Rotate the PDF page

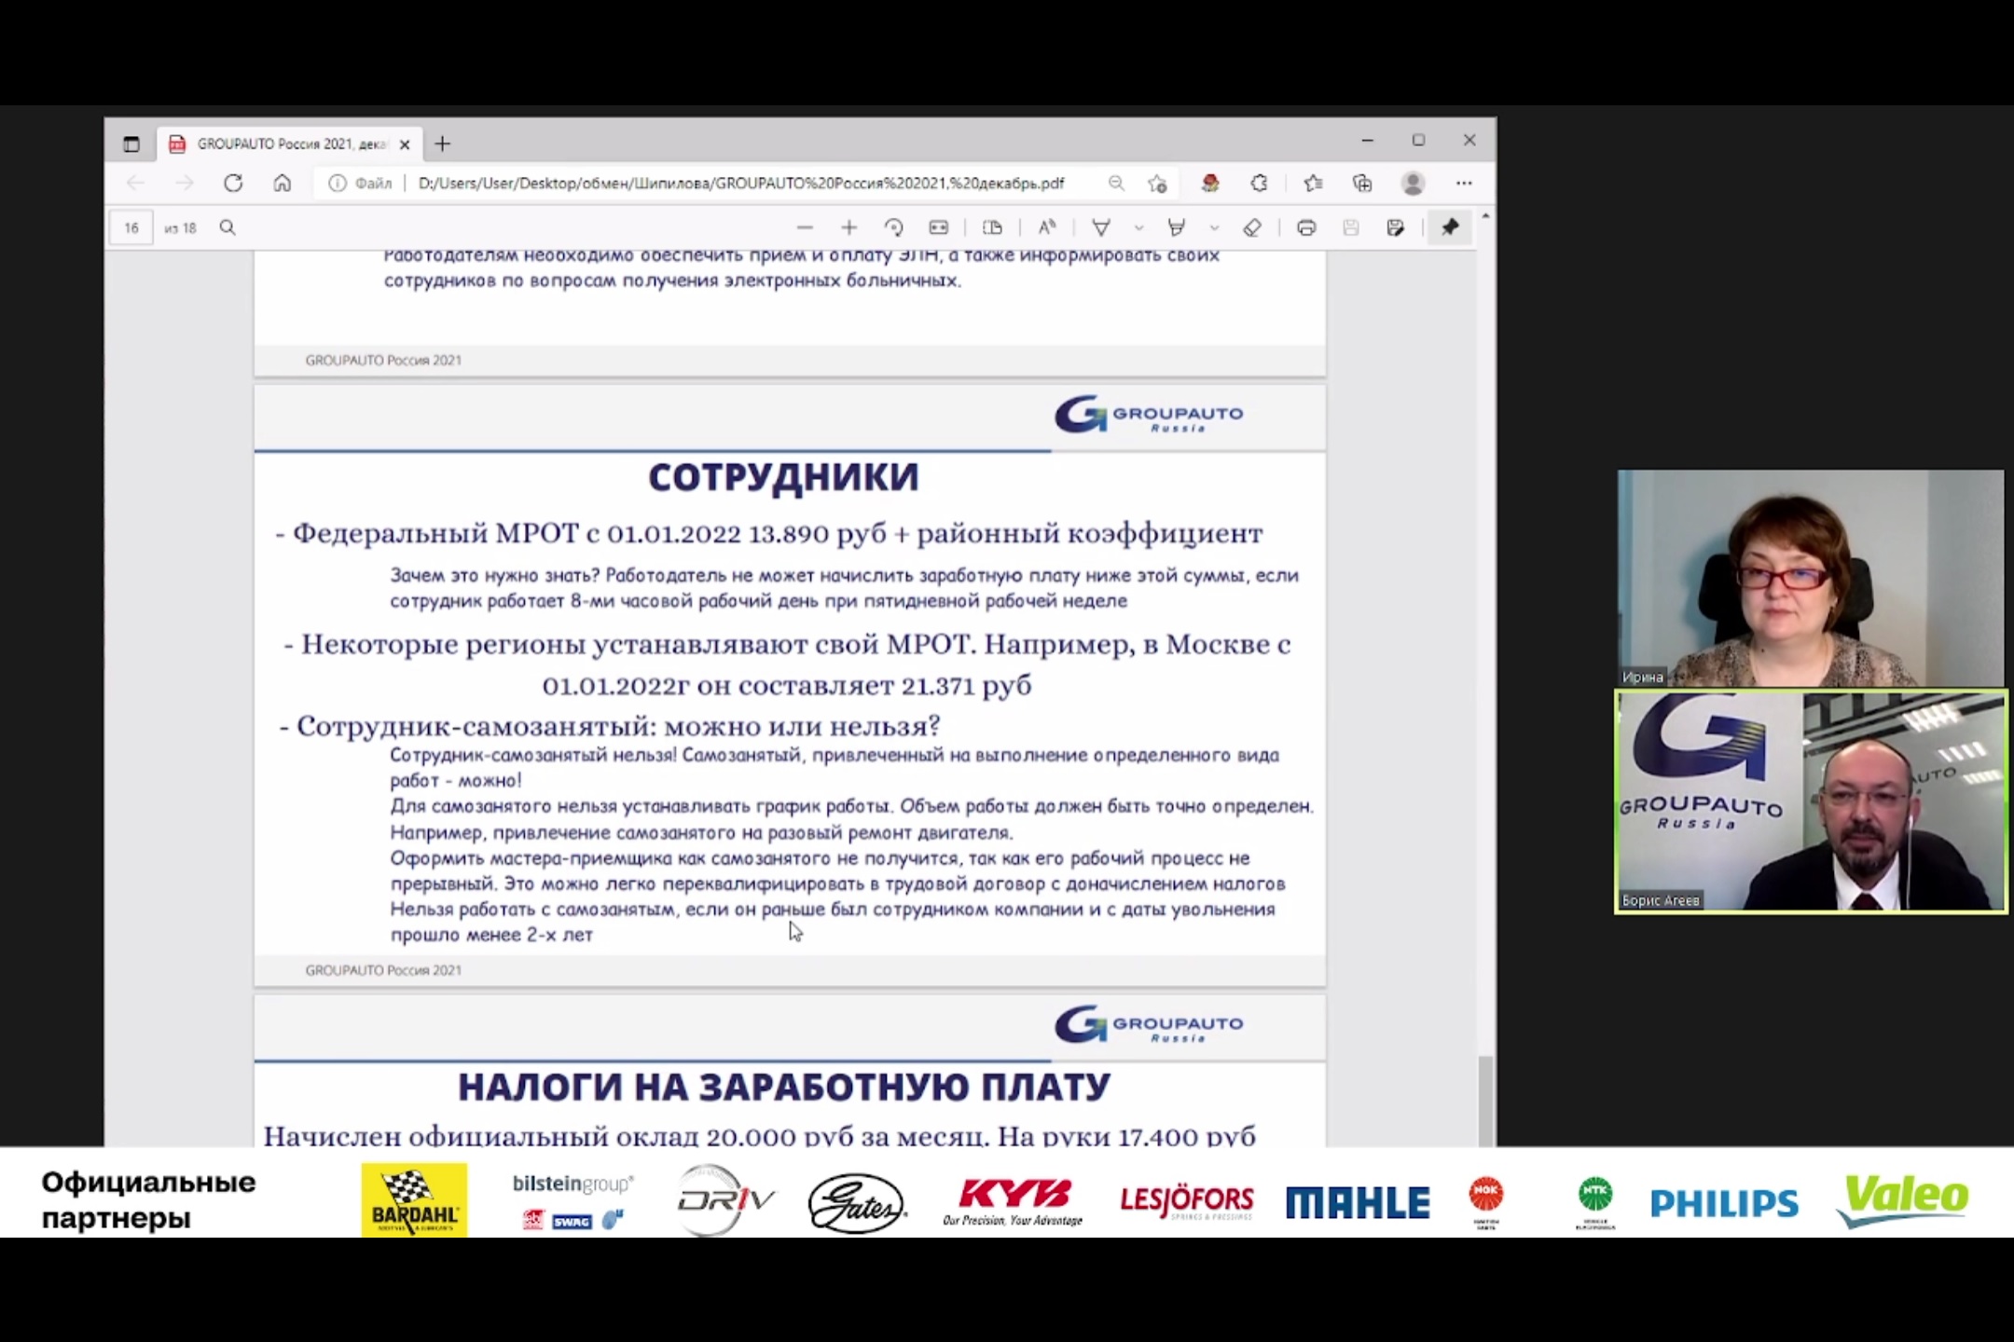(893, 227)
